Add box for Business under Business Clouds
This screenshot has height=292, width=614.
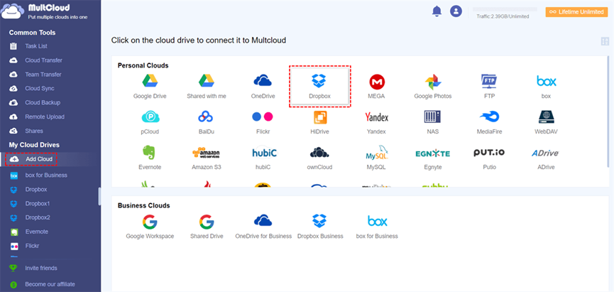pyautogui.click(x=377, y=227)
